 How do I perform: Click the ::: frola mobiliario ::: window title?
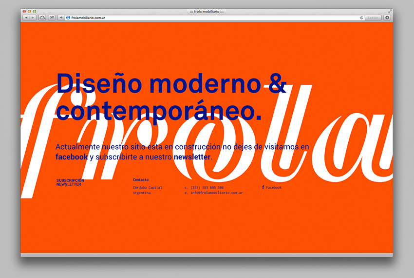tap(207, 11)
